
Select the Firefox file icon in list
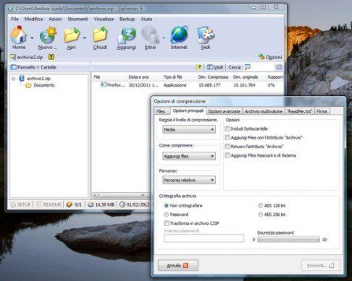click(104, 85)
